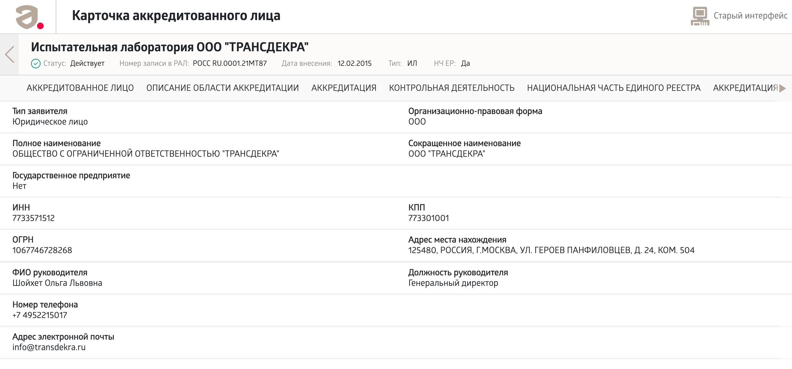Click director name Шойхет Ольга Львовна
Image resolution: width=792 pixels, height=369 pixels.
57,283
